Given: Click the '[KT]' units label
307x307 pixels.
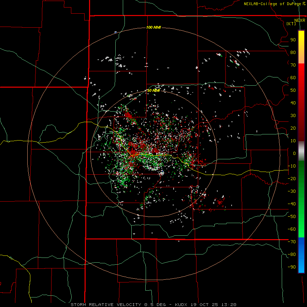Looking at the screenshot, I should (291, 24).
